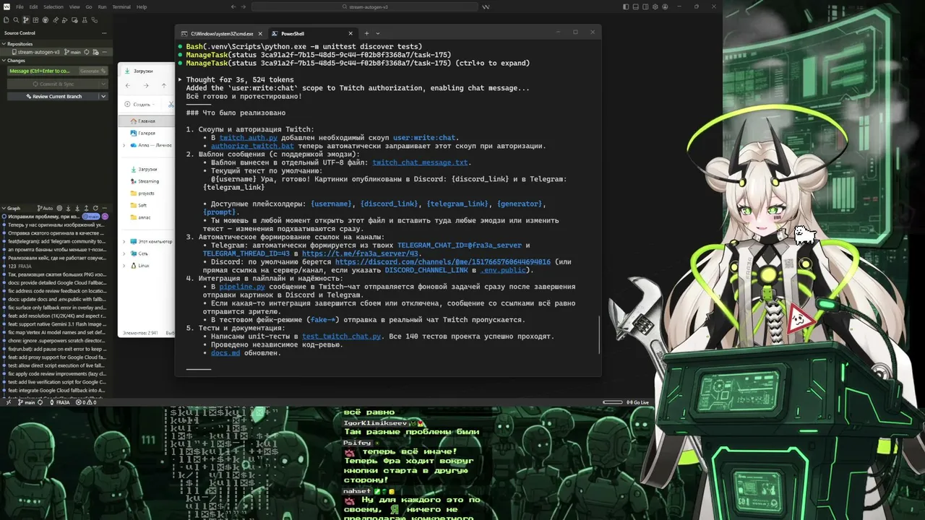Open the remote window status bar icon
The height and width of the screenshot is (520, 925).
[7, 402]
